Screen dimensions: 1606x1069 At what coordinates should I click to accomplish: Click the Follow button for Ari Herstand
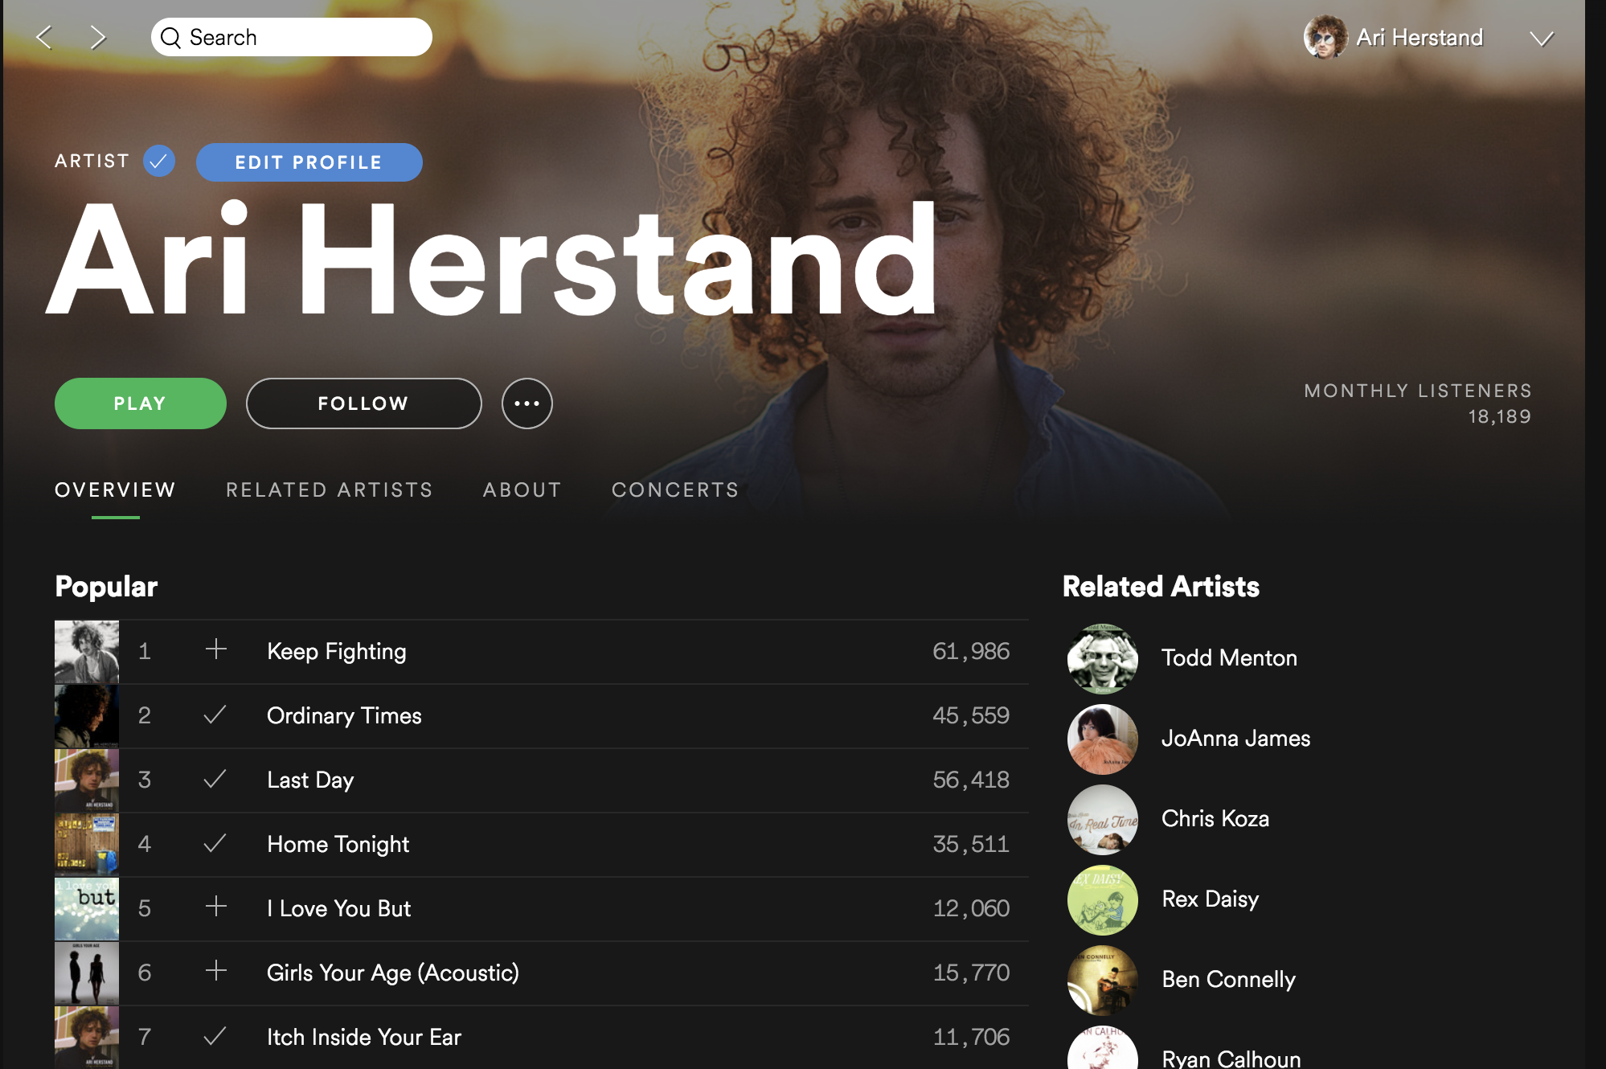(362, 402)
